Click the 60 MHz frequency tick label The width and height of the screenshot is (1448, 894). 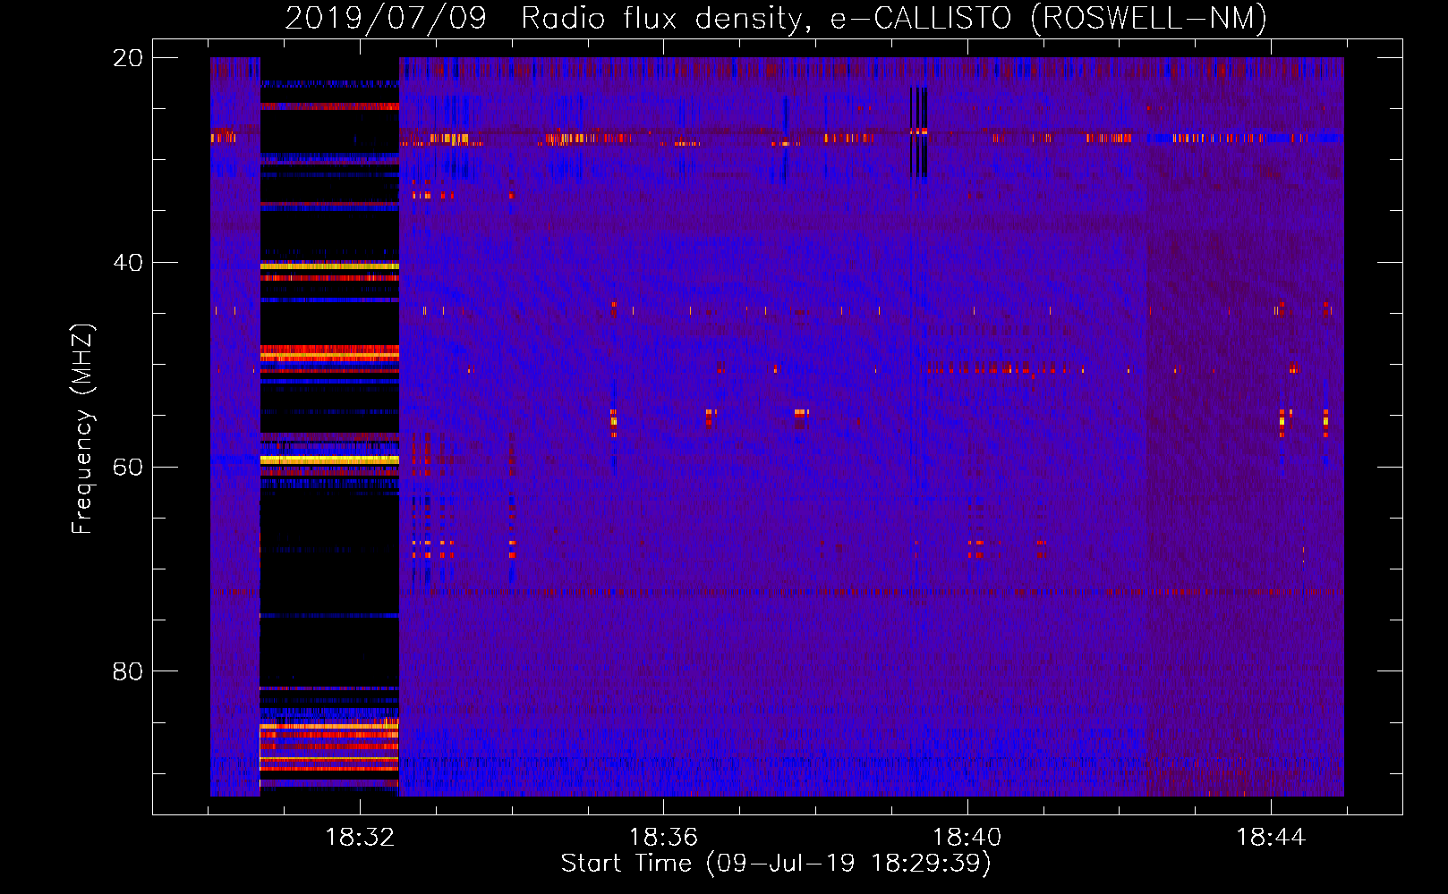[127, 467]
